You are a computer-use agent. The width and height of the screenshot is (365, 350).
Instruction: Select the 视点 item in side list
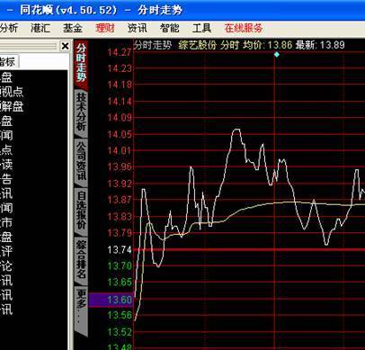(x=12, y=92)
